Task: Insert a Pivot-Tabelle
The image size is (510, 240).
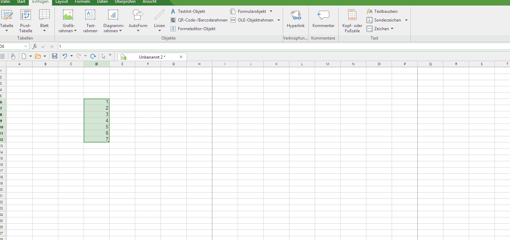Action: 26,20
